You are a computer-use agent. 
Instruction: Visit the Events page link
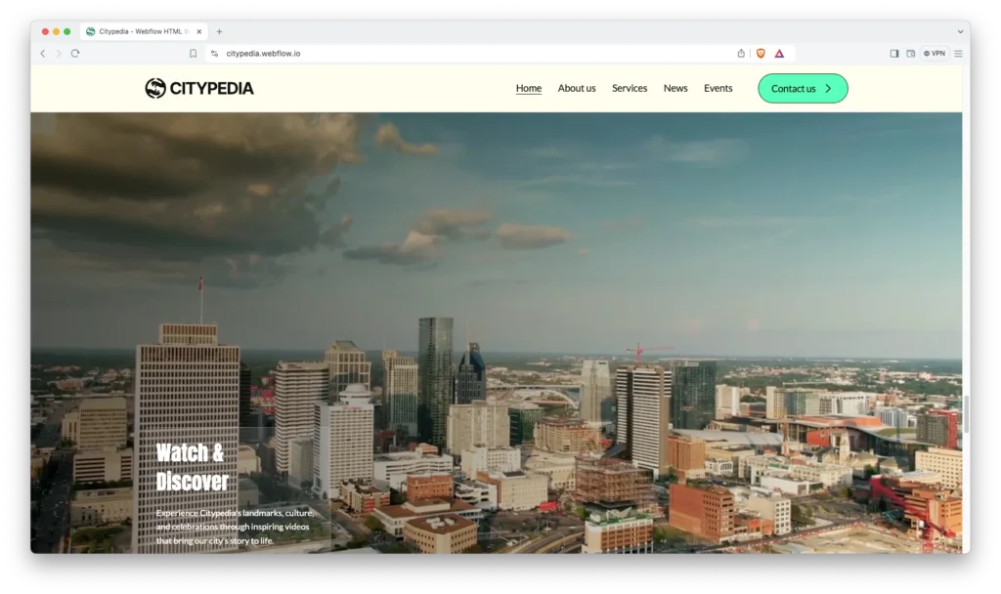718,89
